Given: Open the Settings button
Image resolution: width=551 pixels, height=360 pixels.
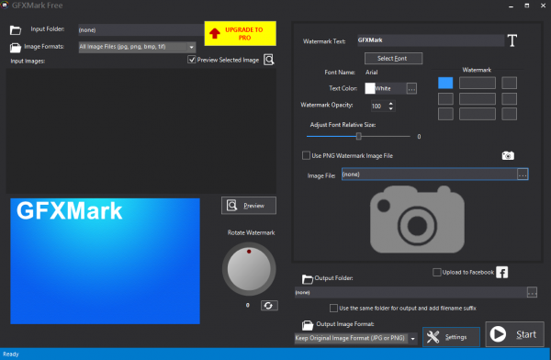Looking at the screenshot, I should (x=451, y=337).
